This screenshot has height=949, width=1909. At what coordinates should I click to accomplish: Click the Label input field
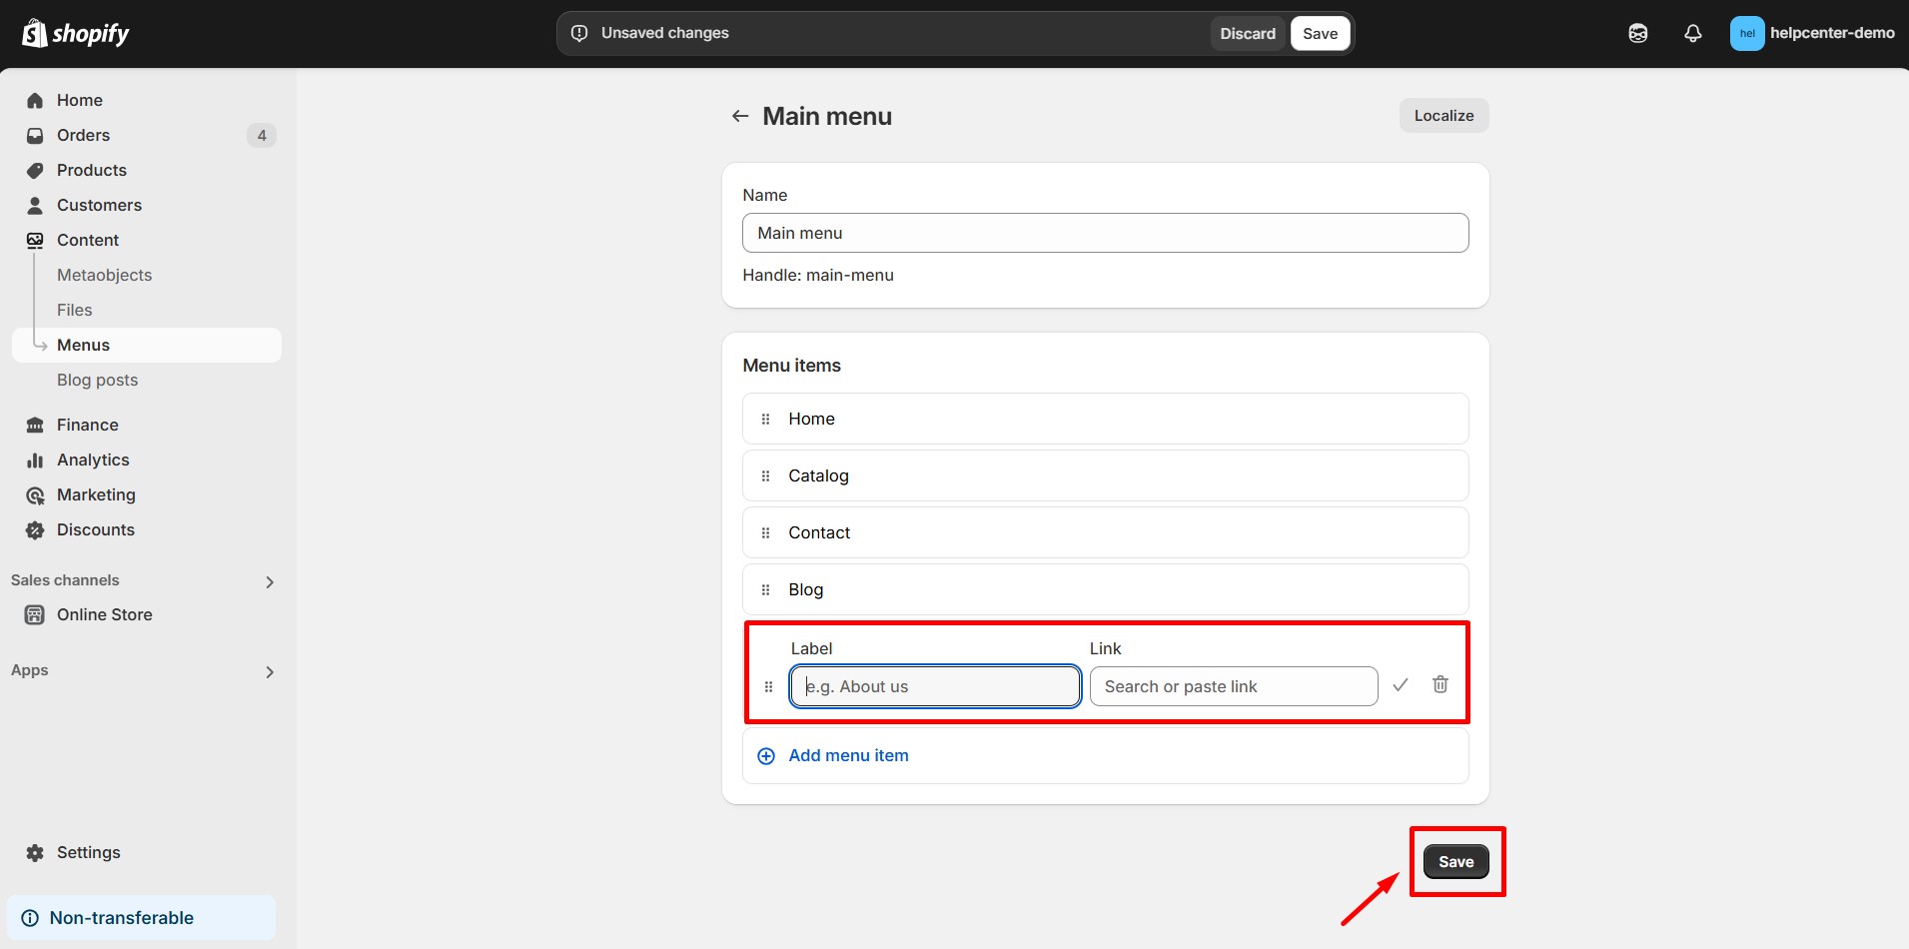tap(934, 686)
